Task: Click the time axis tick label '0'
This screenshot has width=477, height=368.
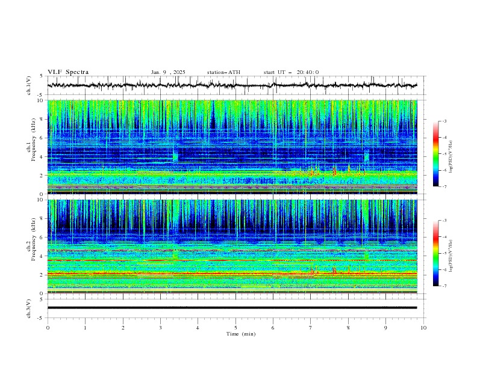Action: [x=48, y=328]
